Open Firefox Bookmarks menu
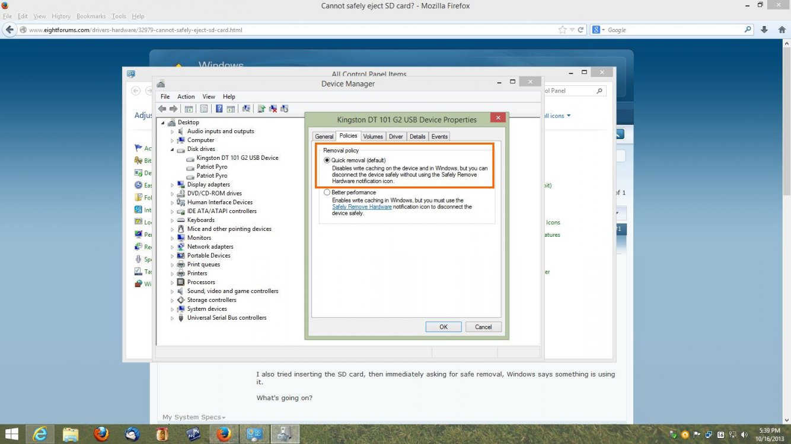791x444 pixels. 91,16
